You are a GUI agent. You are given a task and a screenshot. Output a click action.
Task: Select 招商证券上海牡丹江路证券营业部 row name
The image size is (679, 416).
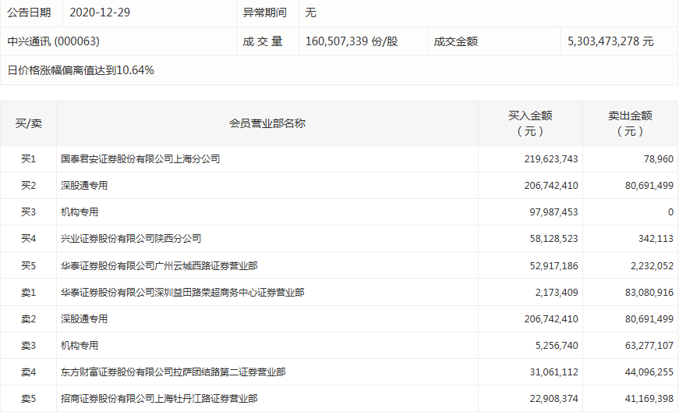[159, 398]
